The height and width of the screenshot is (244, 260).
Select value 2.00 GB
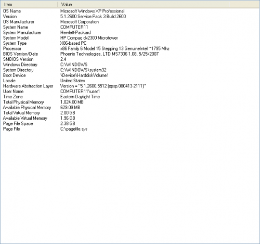coord(68,113)
